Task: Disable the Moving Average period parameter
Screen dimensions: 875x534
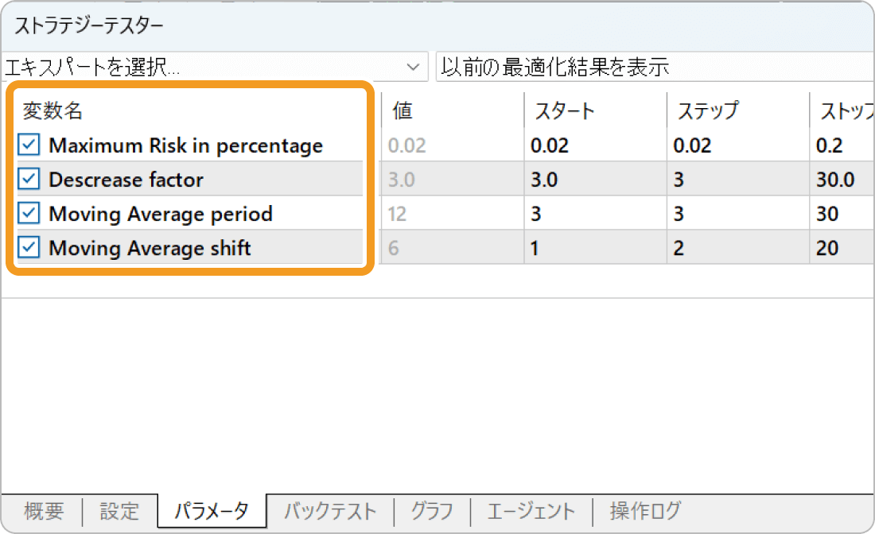Action: pos(29,213)
